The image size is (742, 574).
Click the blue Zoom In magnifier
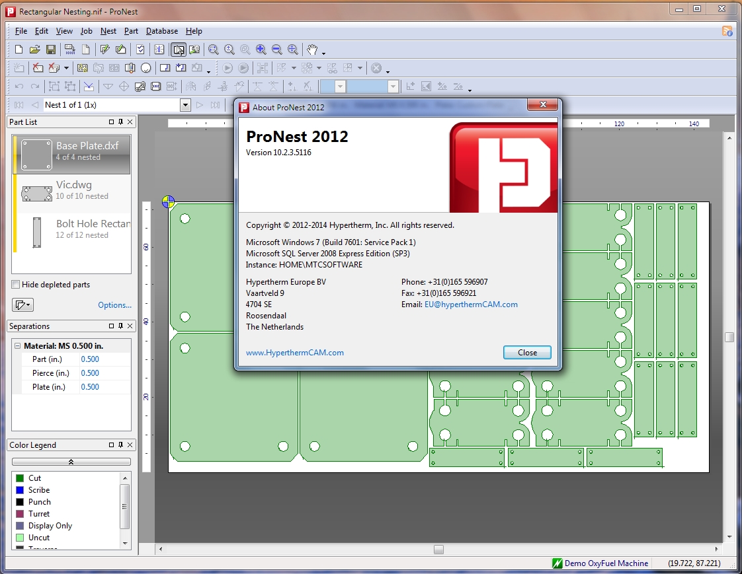point(261,50)
